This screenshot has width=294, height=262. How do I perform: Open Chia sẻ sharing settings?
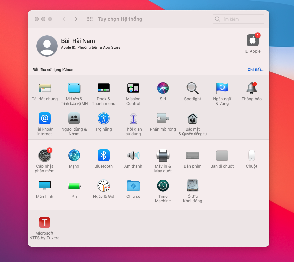[x=133, y=186]
